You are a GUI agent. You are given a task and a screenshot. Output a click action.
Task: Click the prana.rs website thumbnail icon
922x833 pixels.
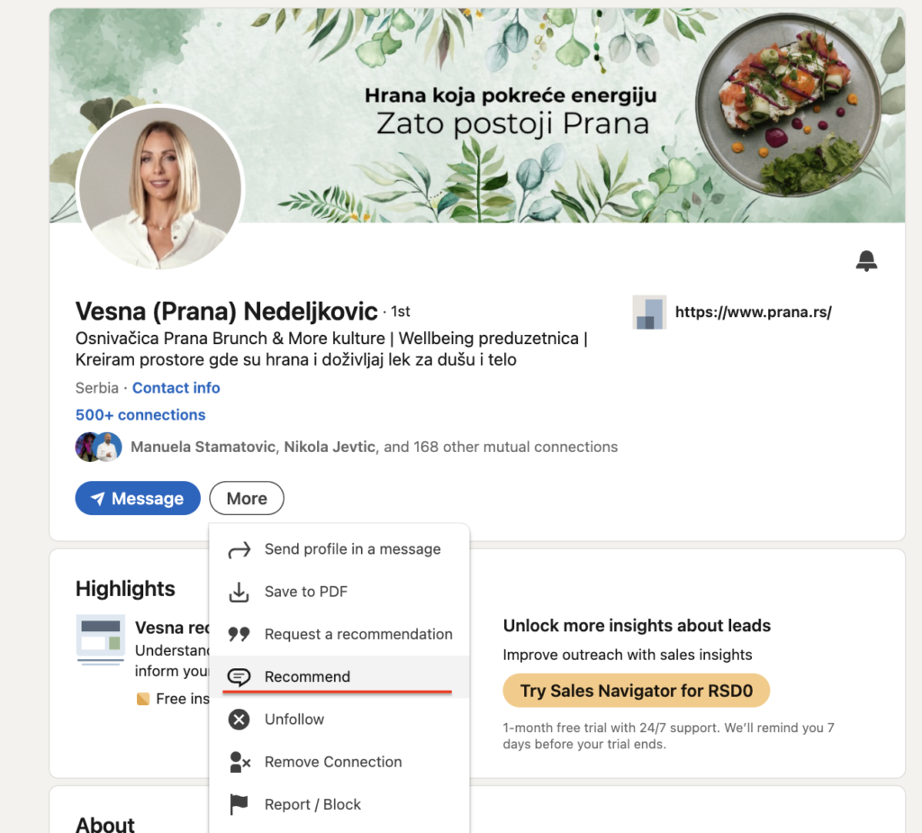click(x=649, y=312)
